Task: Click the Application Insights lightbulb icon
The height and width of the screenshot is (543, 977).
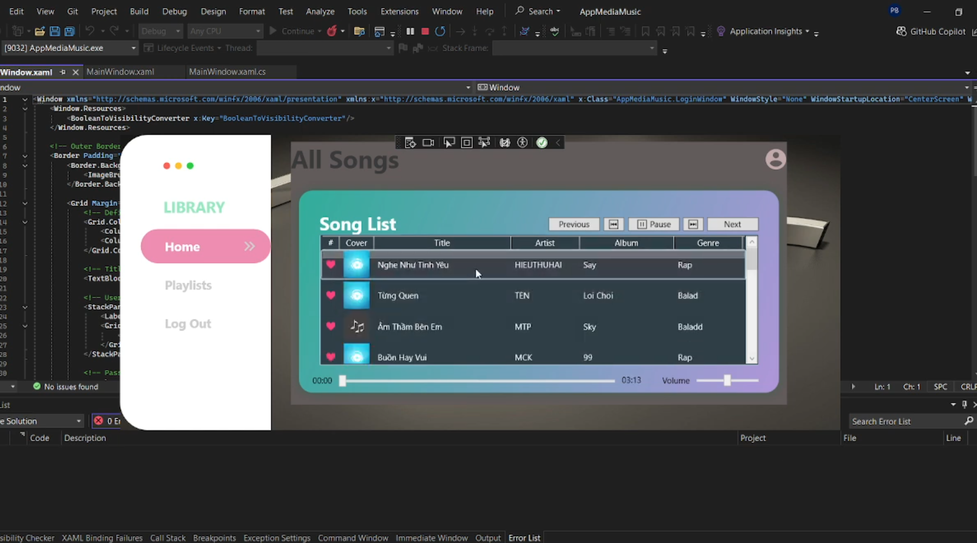Action: pos(721,31)
